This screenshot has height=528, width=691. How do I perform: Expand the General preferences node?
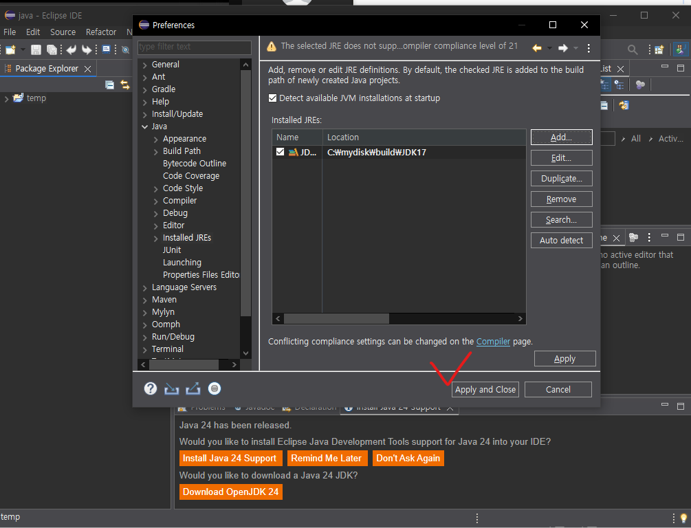pos(145,65)
